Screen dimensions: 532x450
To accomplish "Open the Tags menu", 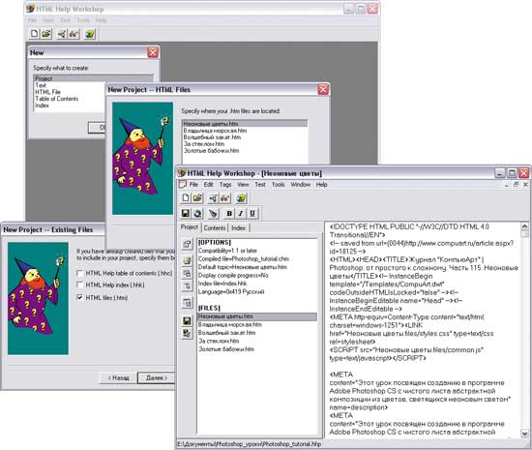I will pyautogui.click(x=225, y=185).
